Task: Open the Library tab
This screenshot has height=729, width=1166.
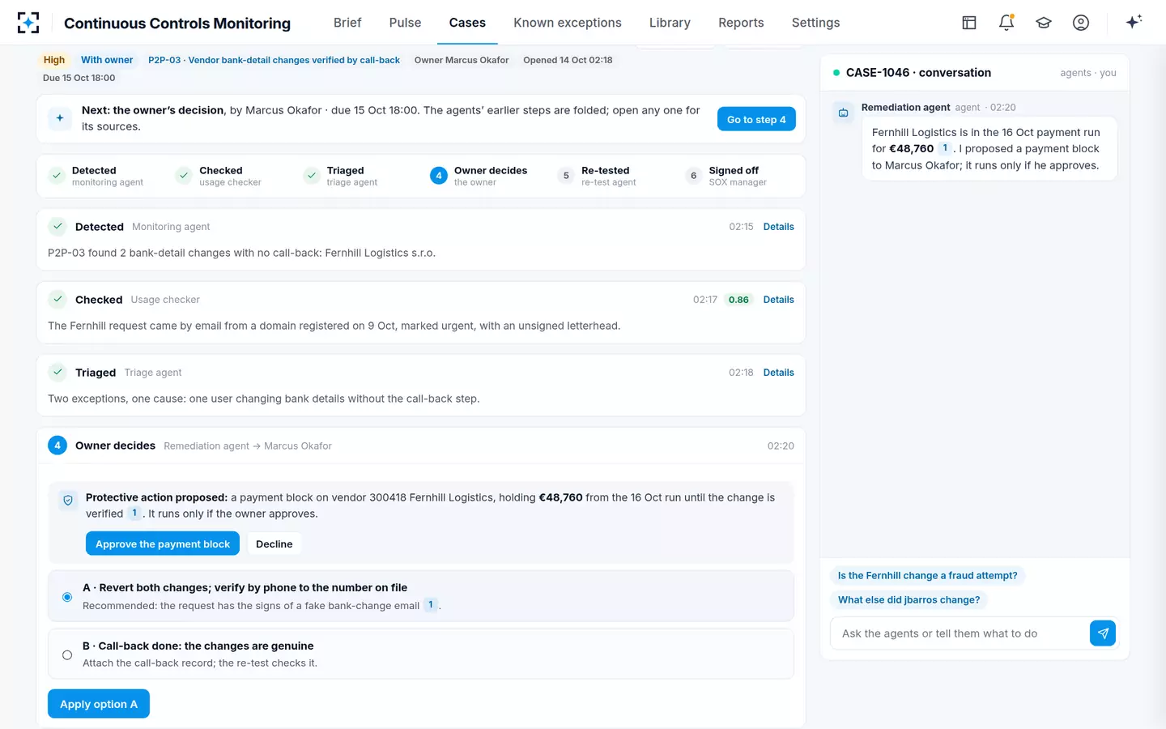Action: pyautogui.click(x=670, y=23)
